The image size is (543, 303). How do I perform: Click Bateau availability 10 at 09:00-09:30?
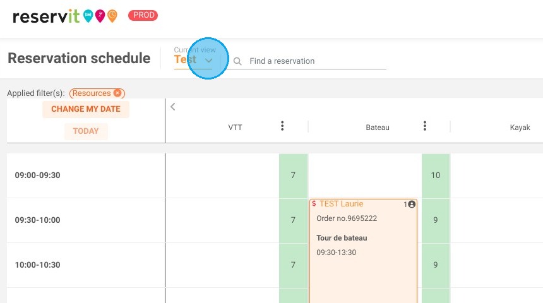pos(436,175)
